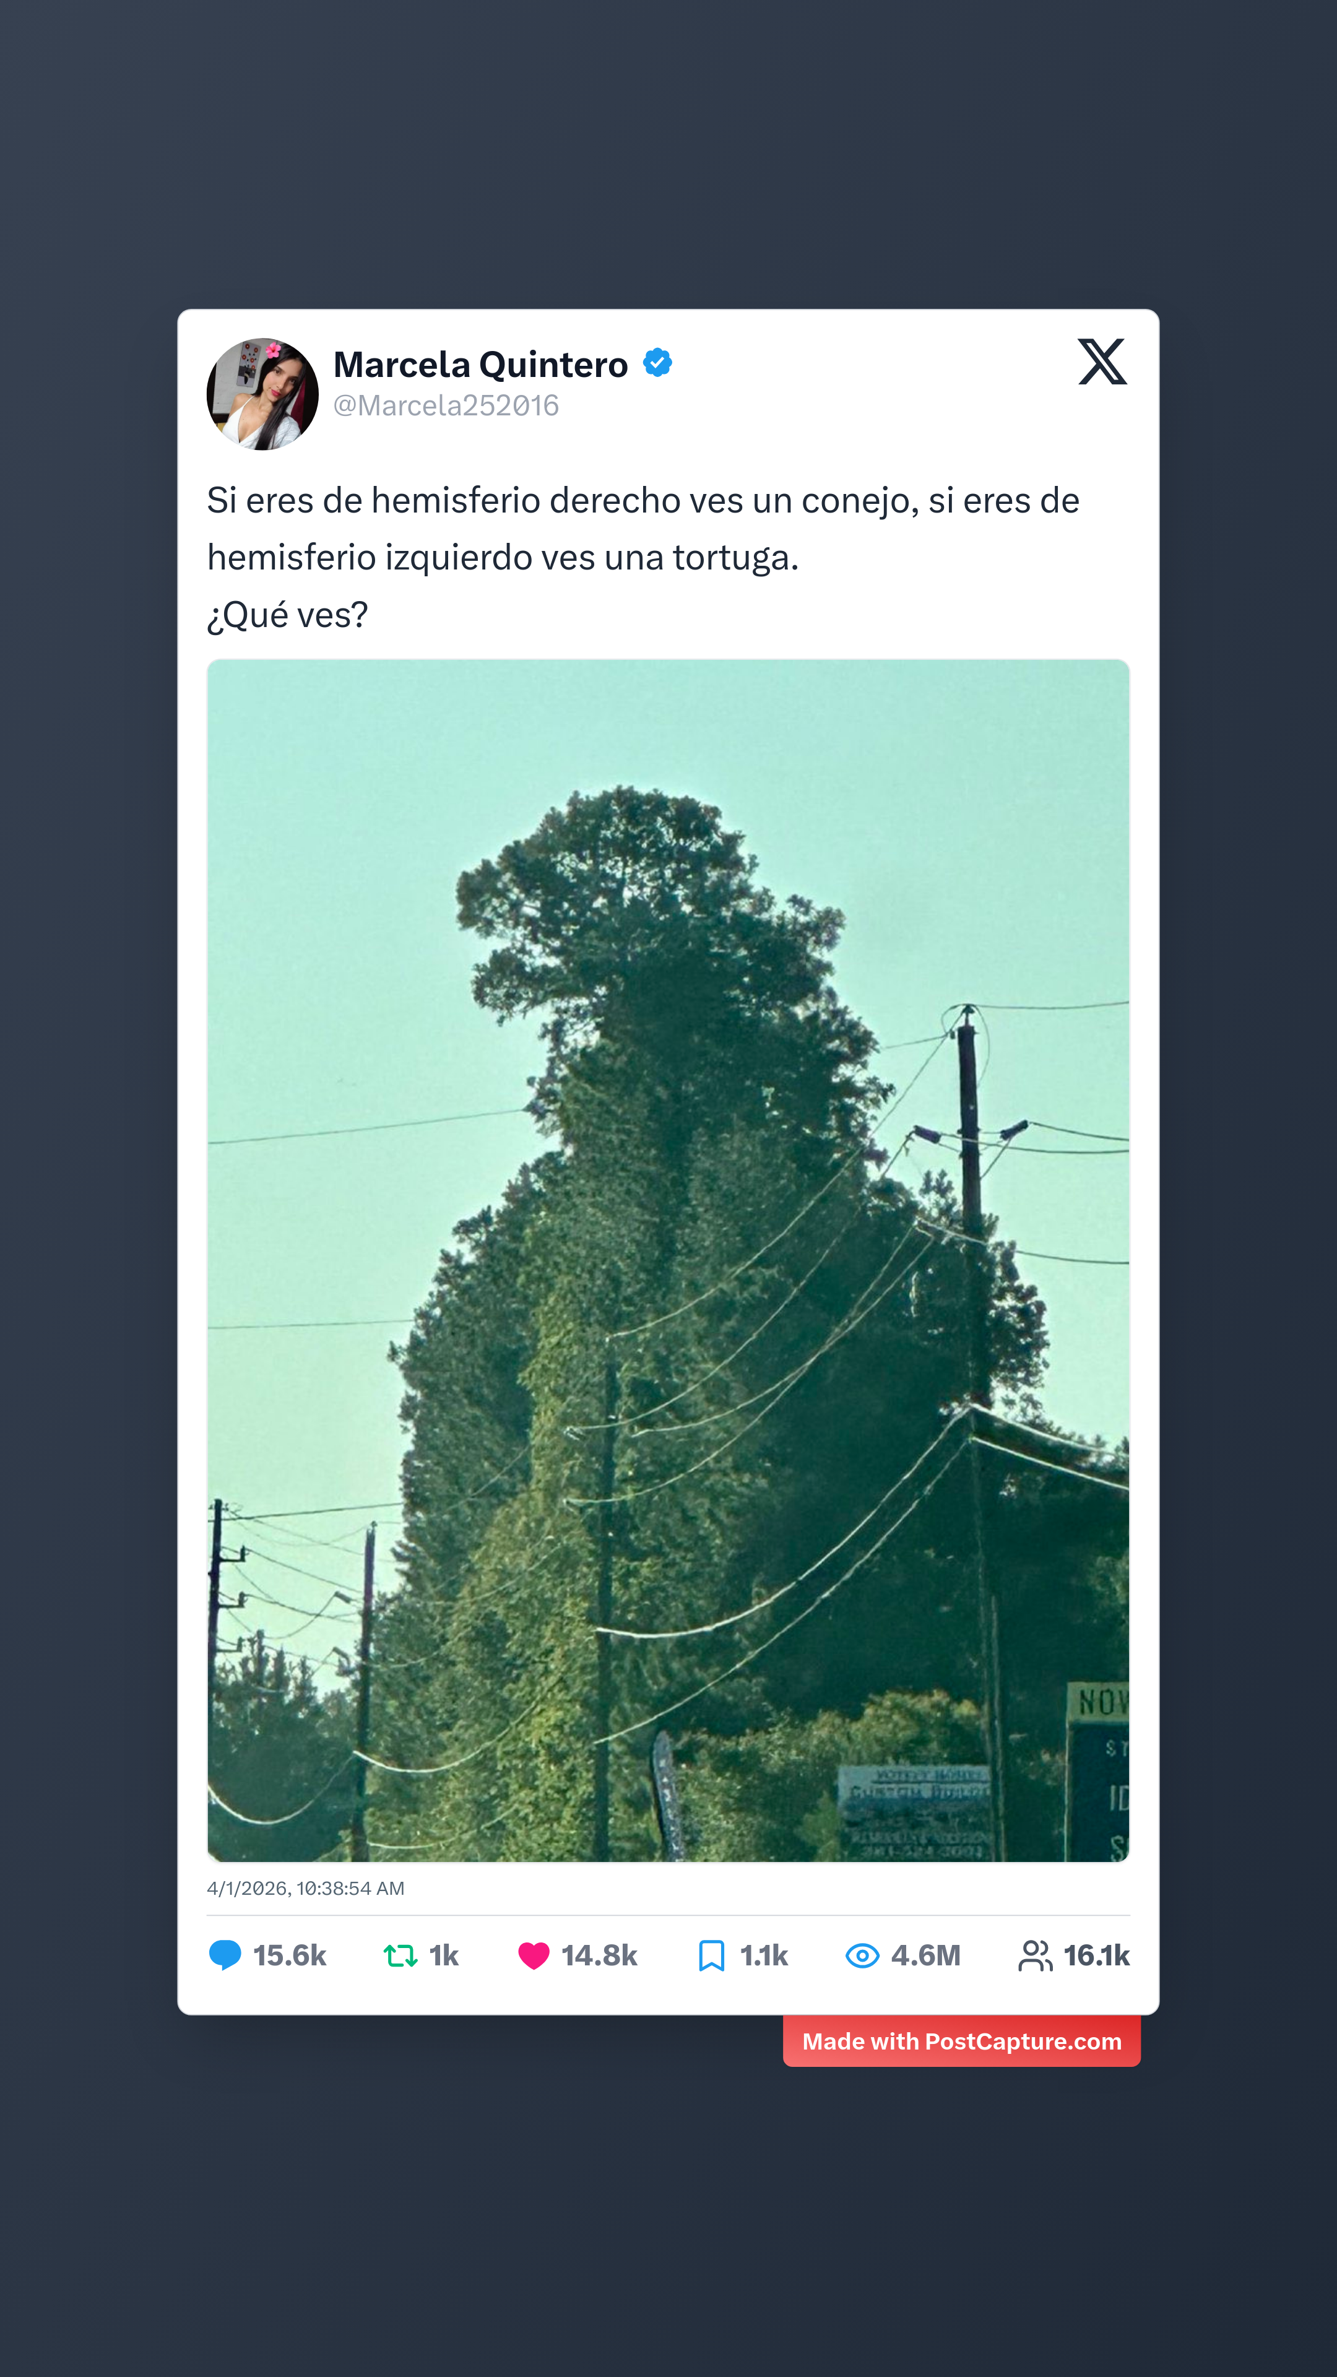Open Marcela Quintero's profile picture

click(263, 394)
